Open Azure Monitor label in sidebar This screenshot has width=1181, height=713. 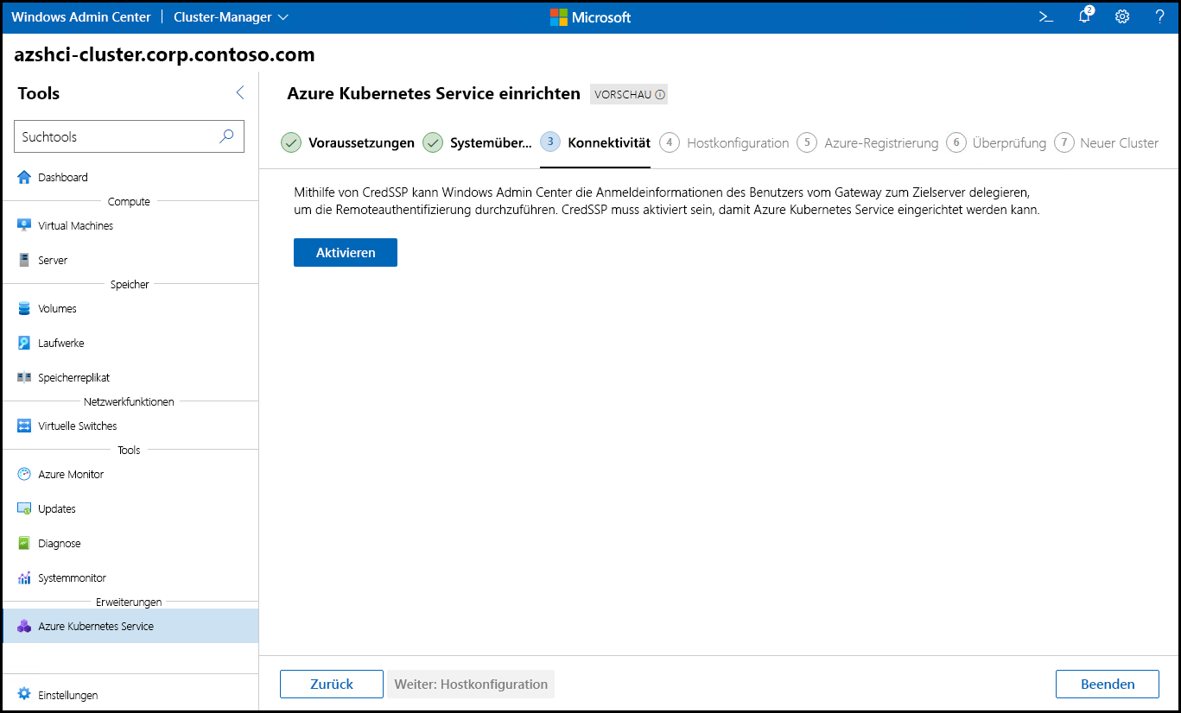(71, 474)
